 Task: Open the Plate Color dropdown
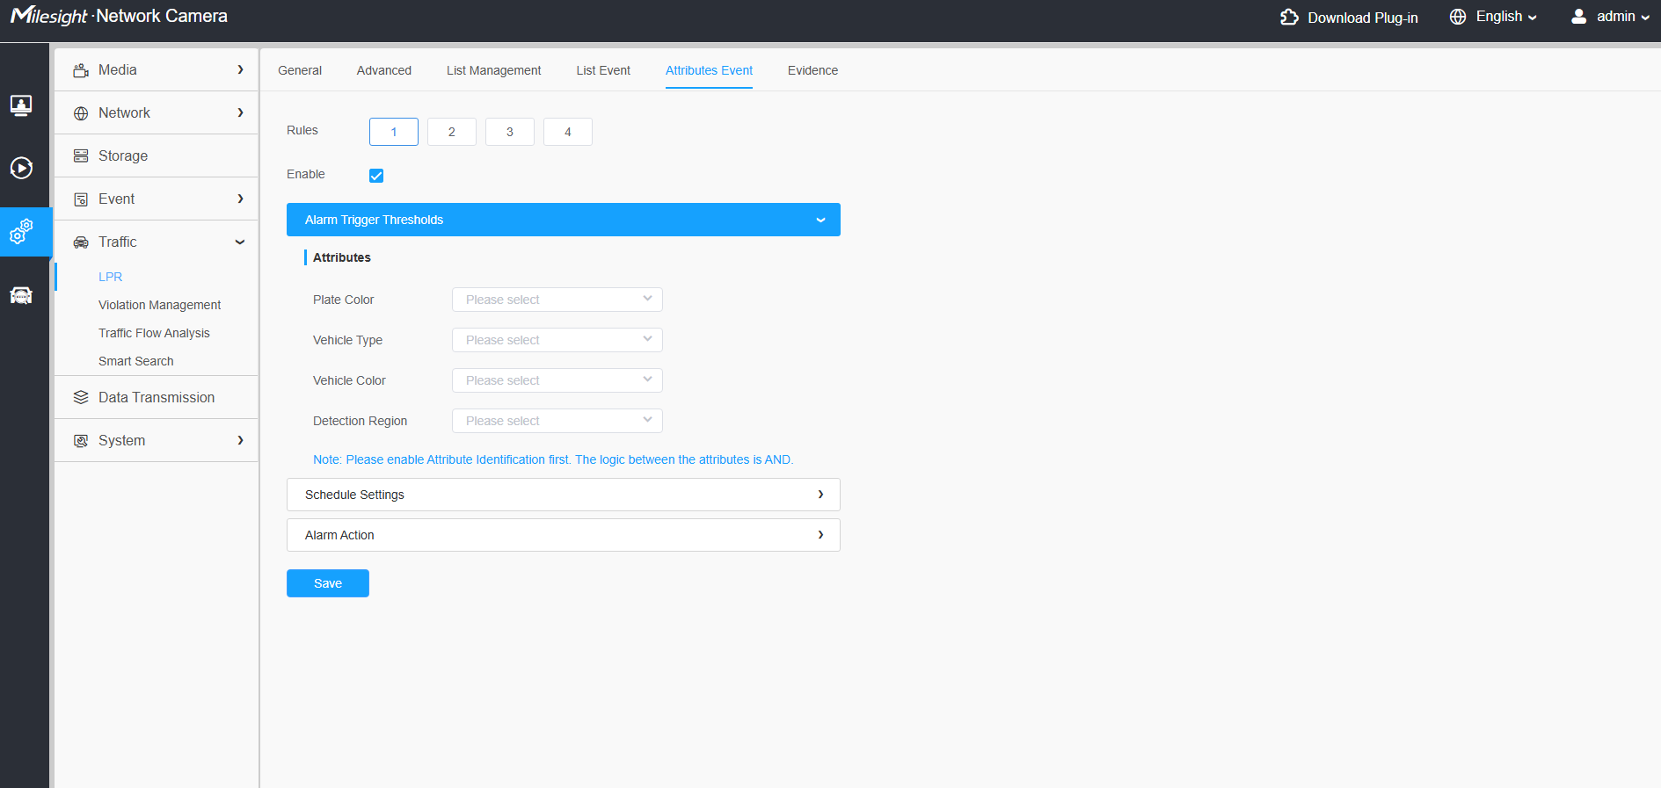pyautogui.click(x=557, y=300)
